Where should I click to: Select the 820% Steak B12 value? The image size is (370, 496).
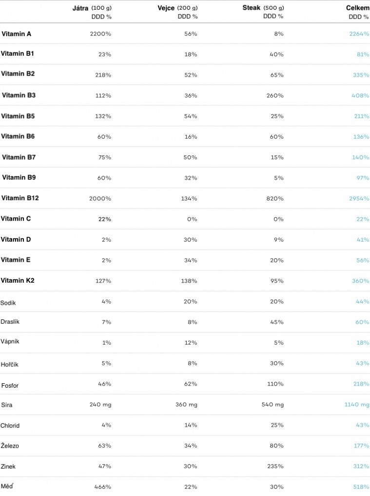[274, 199]
